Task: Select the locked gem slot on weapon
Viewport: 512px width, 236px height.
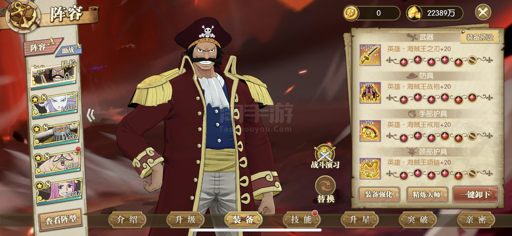Action: click(x=472, y=60)
